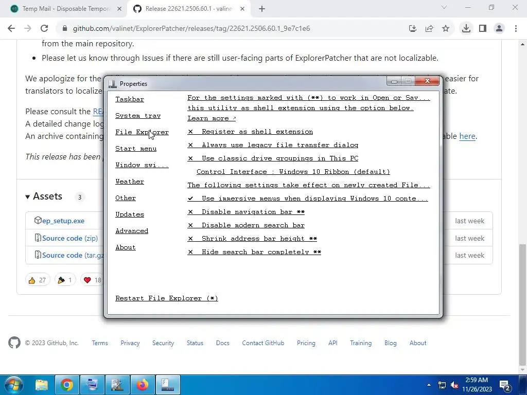Go back with the browser back arrow
527x395 pixels.
click(11, 29)
